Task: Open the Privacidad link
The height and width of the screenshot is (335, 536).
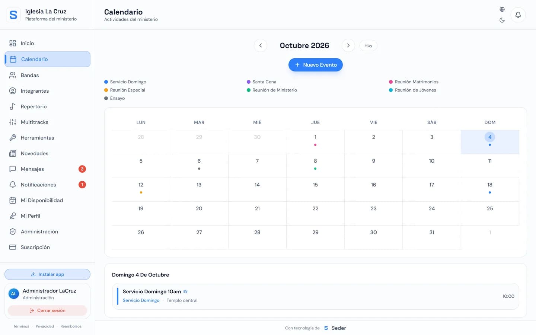Action: click(45, 326)
